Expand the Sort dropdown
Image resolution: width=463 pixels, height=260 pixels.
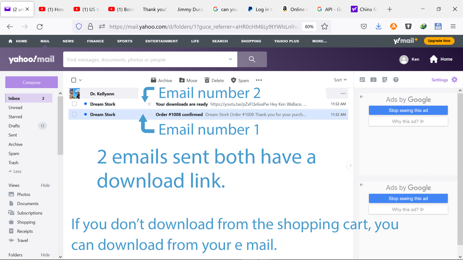pos(340,80)
